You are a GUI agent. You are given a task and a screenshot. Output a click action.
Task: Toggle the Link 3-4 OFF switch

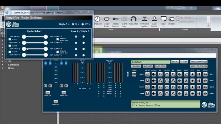tap(64, 93)
